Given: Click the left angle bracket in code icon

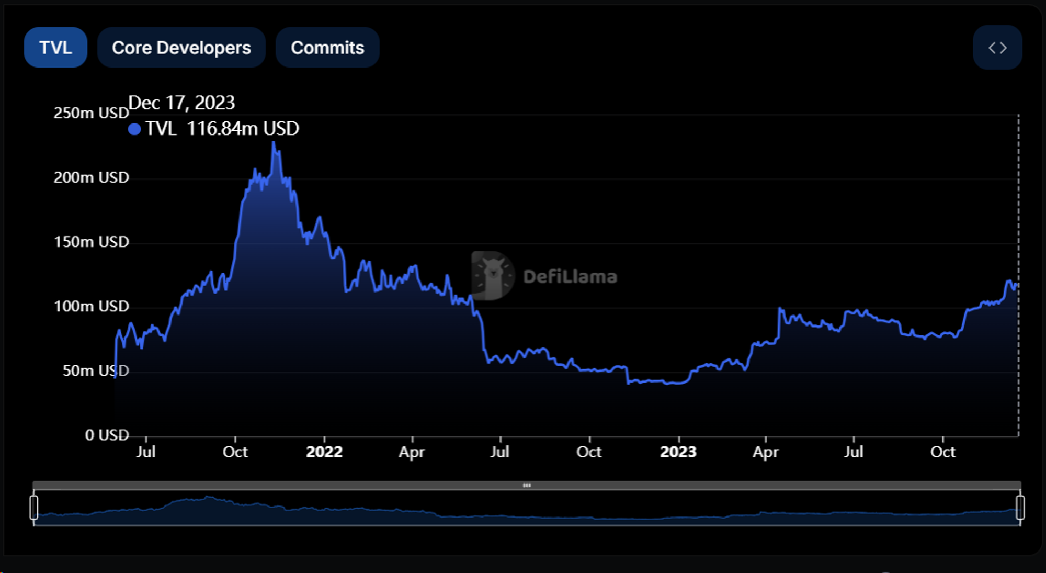Looking at the screenshot, I should (x=991, y=48).
